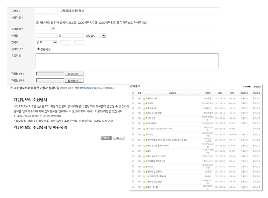Image resolution: width=268 pixels, height=198 pixels.
Task: Click the lock icon on row 578
Action: [x=144, y=187]
